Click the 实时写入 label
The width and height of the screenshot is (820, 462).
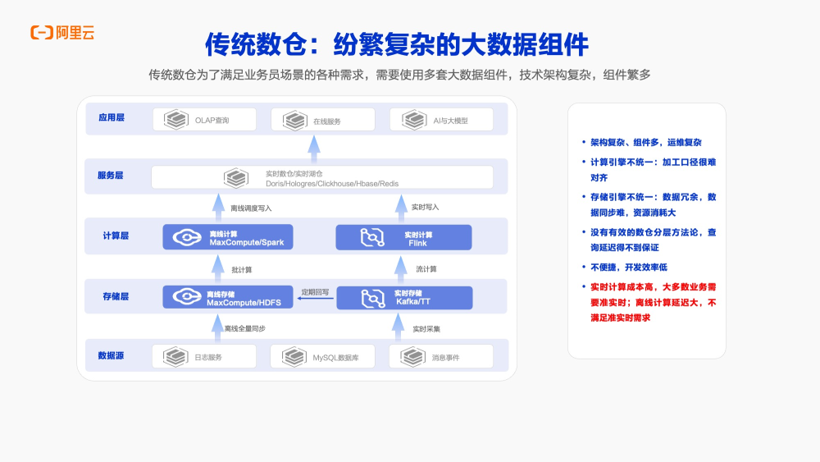(x=425, y=207)
